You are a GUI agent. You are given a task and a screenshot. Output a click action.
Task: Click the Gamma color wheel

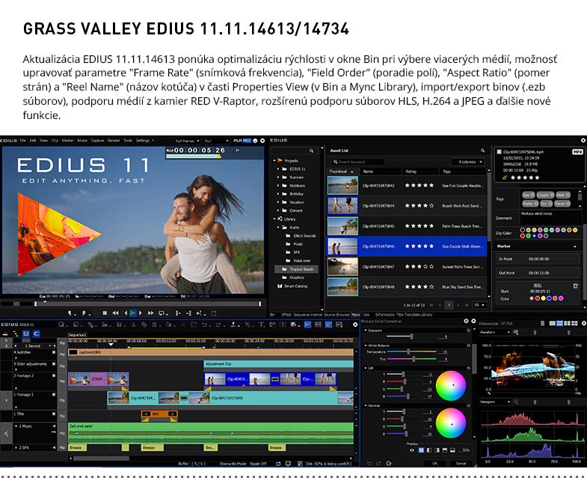point(451,423)
